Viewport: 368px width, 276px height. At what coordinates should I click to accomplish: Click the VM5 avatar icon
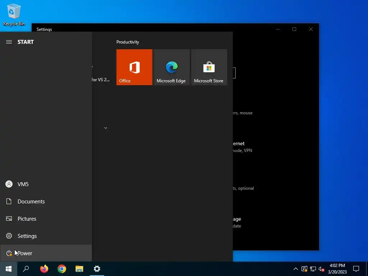coord(9,184)
